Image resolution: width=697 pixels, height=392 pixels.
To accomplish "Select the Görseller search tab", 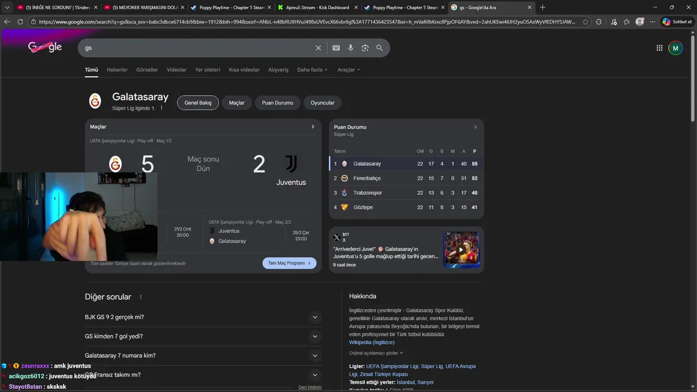I will click(147, 70).
